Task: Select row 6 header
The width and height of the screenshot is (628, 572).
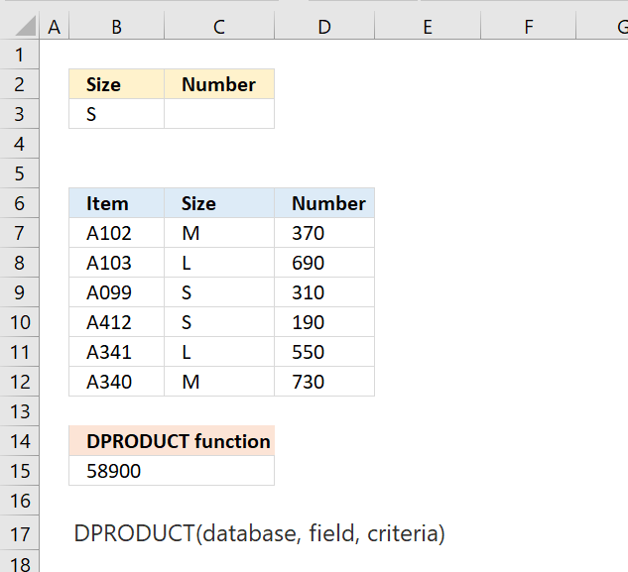Action: click(19, 203)
